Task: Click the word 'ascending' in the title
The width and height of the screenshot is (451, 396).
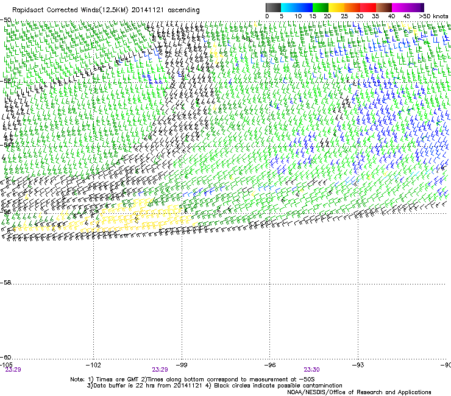Action: pyautogui.click(x=183, y=10)
